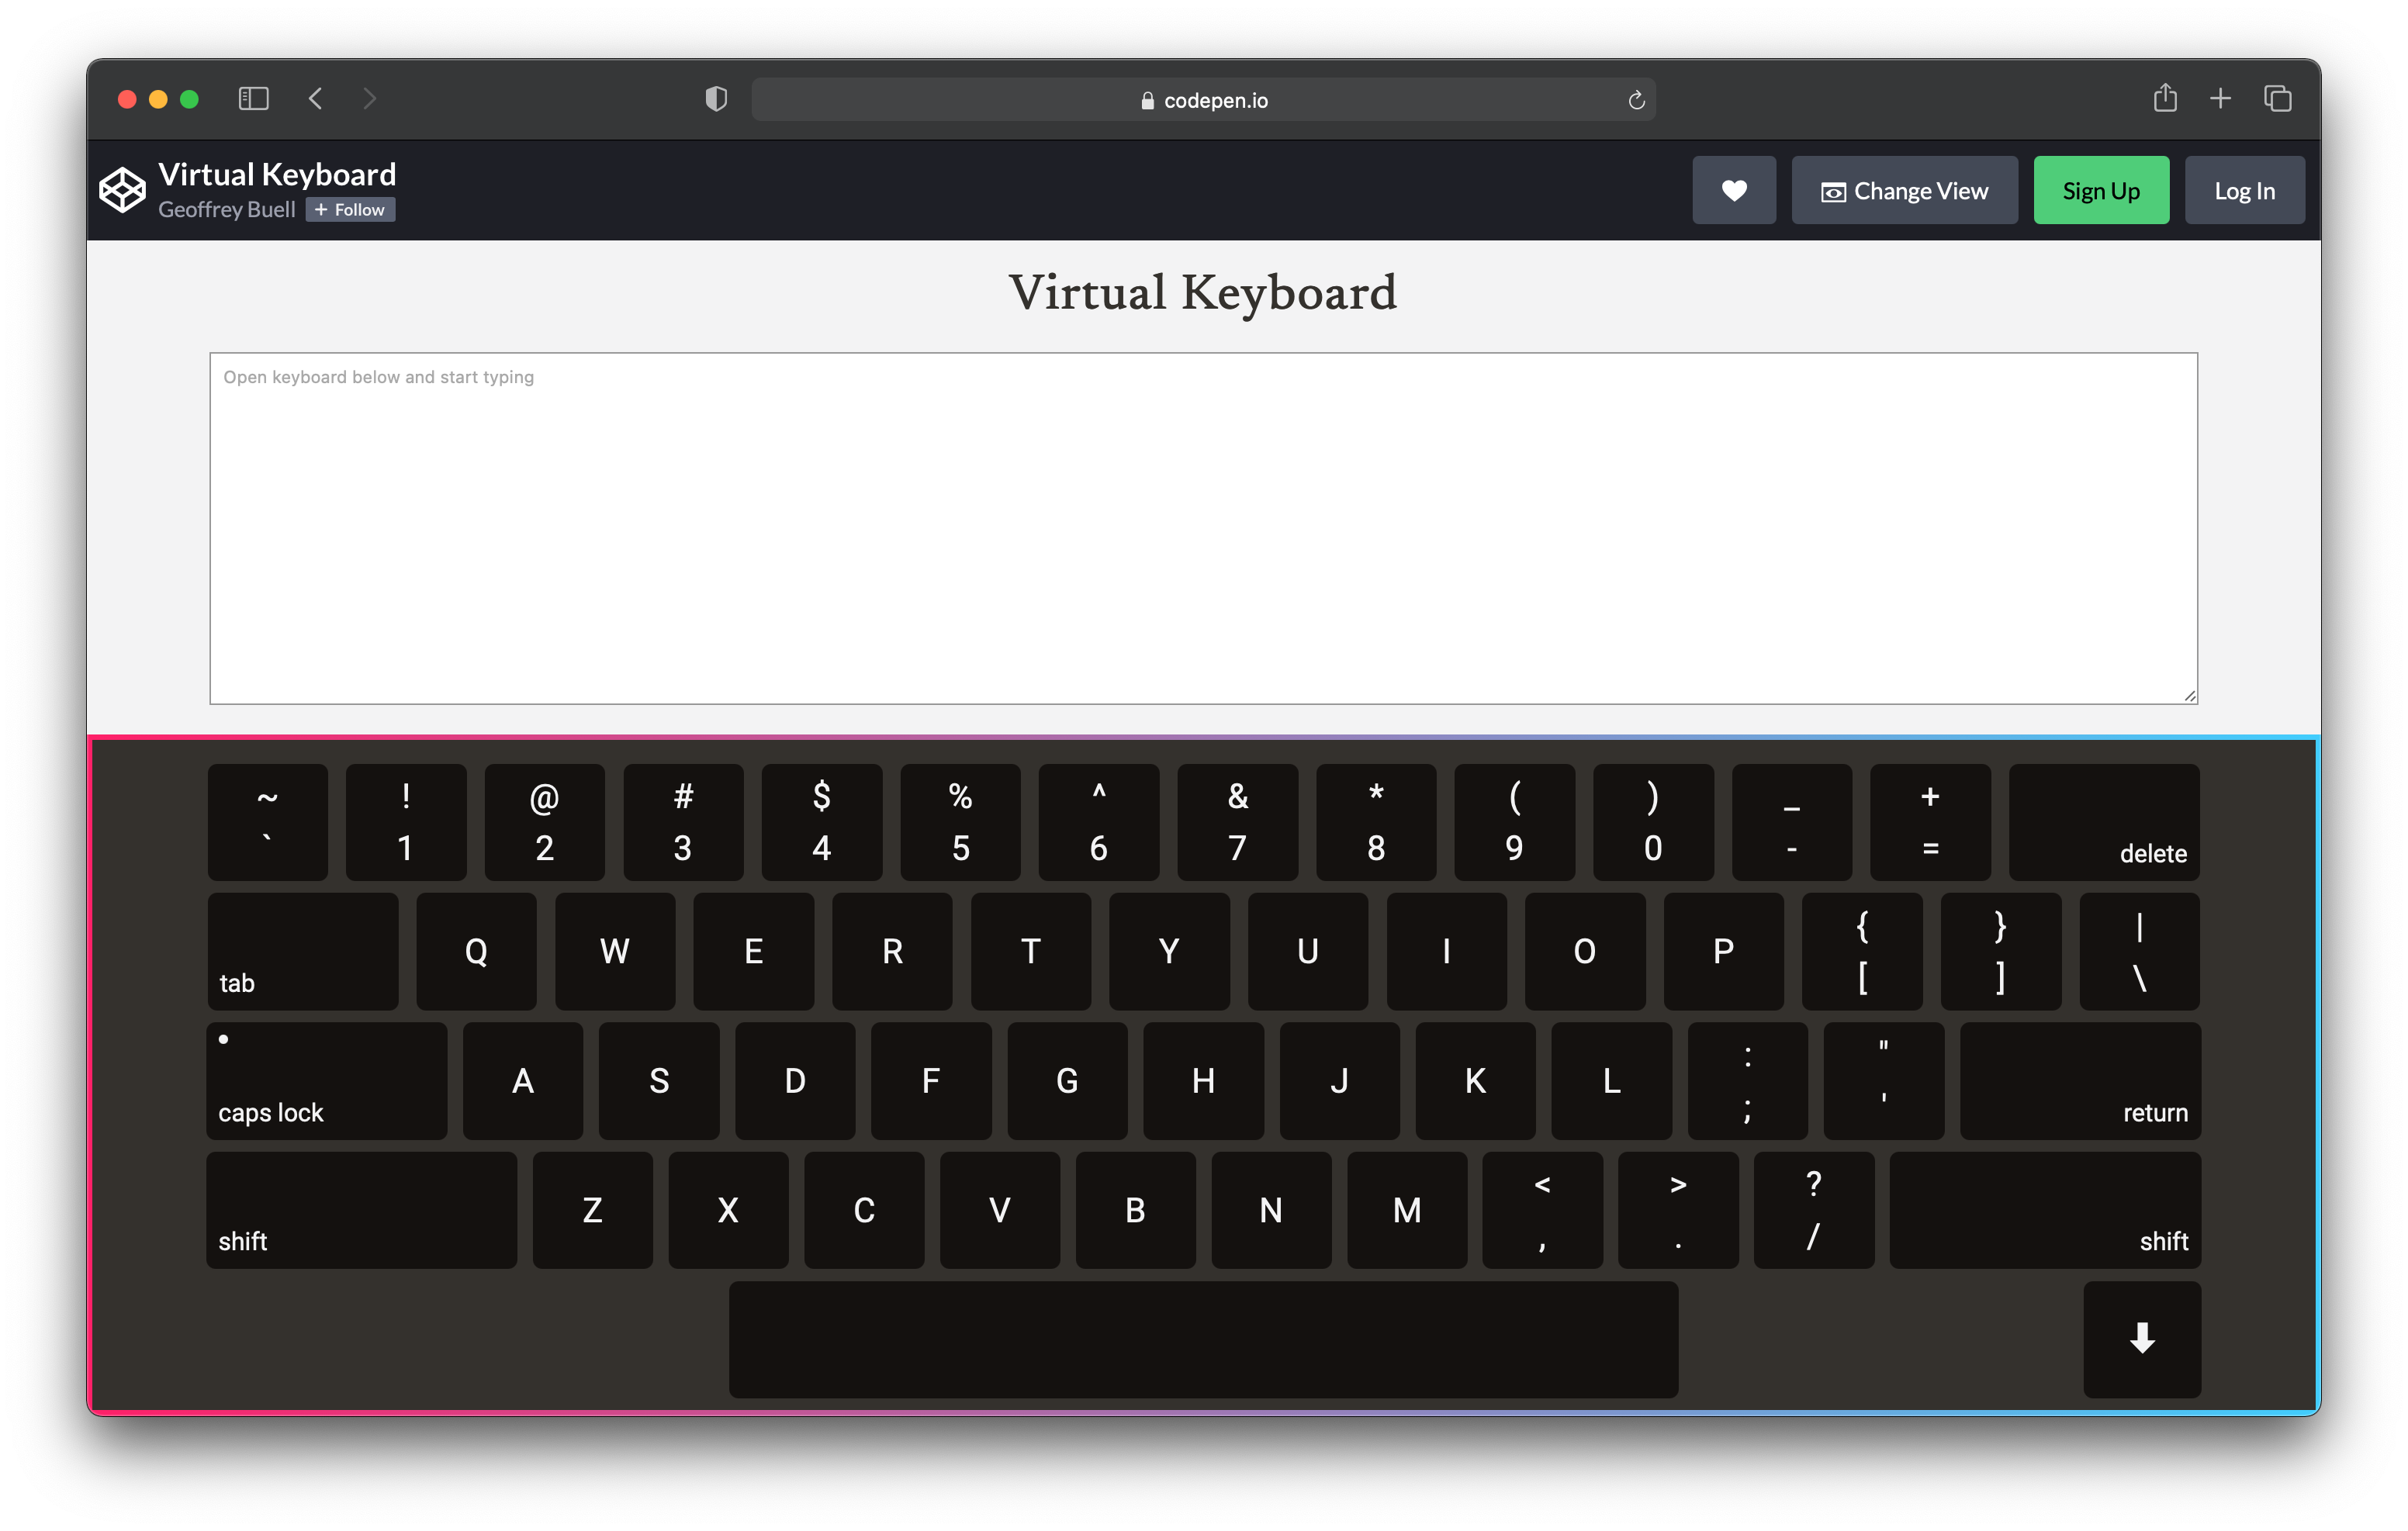Go back with the browser back chevron

316,98
